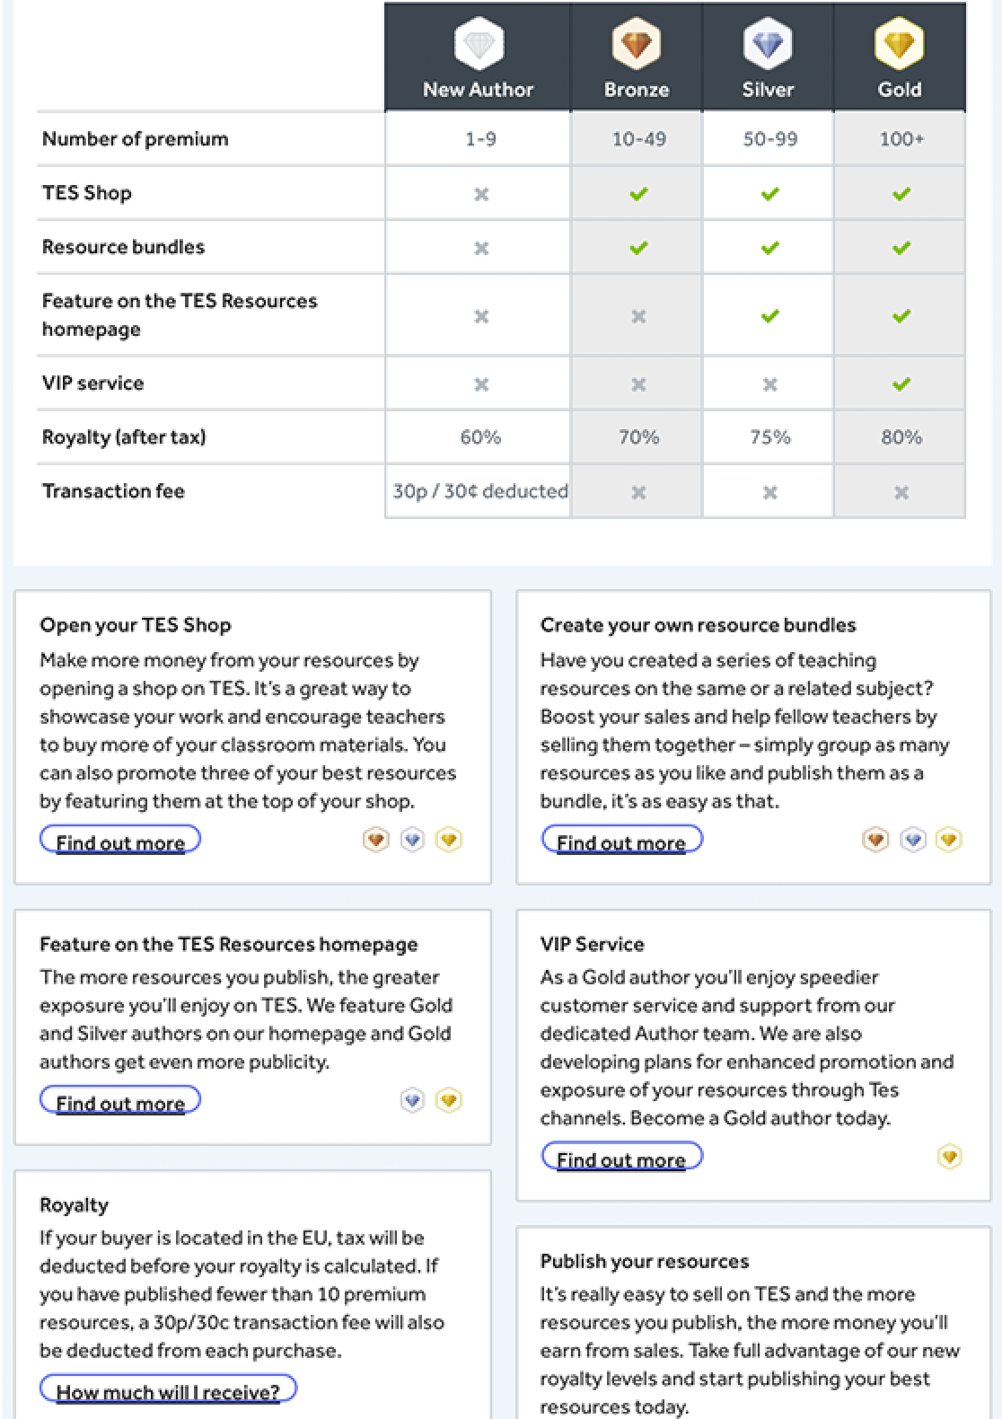The height and width of the screenshot is (1419, 1002).
Task: Click the gold badge in VIP Service card
Action: pyautogui.click(x=949, y=1157)
